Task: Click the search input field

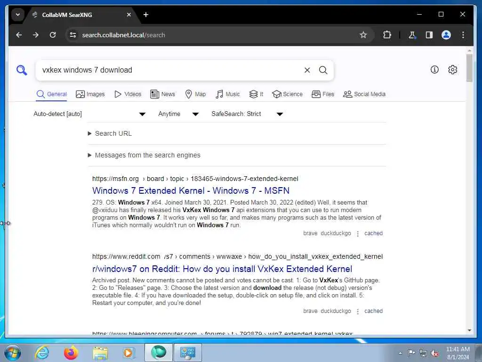Action: [x=169, y=70]
